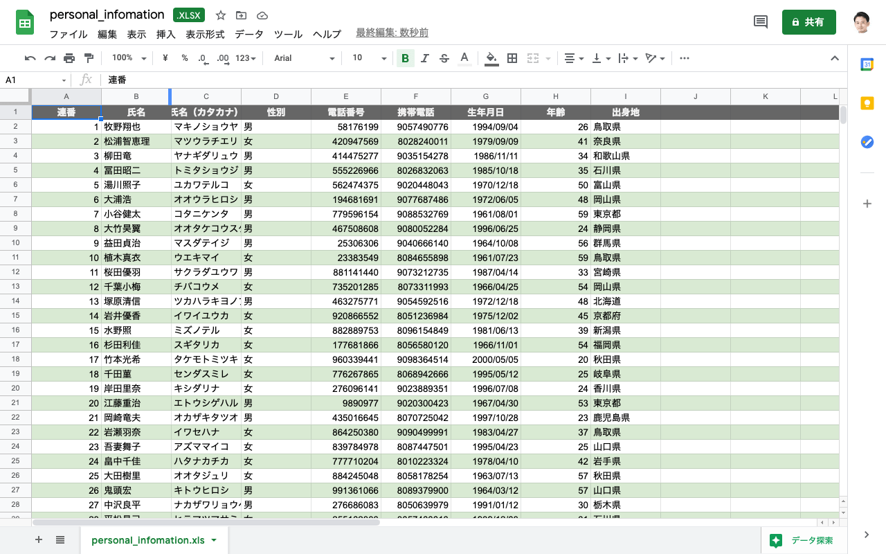The width and height of the screenshot is (886, 554).
Task: Print the spreadsheet with printer icon
Action: 69,58
